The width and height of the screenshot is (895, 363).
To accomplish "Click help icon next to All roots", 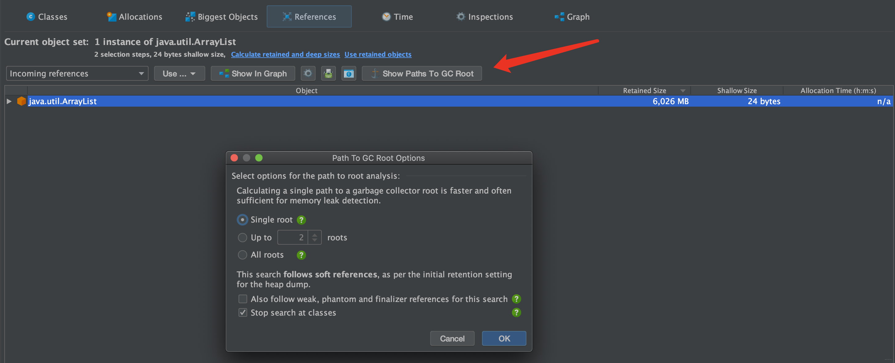I will (x=301, y=255).
